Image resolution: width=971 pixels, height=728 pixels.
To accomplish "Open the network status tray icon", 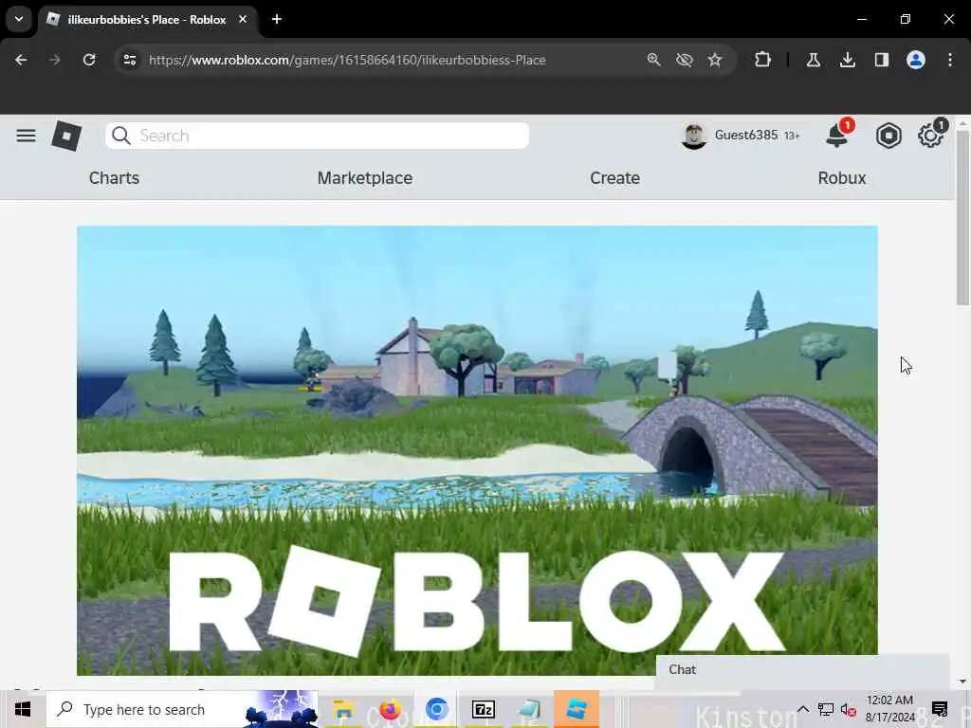I will pyautogui.click(x=826, y=709).
